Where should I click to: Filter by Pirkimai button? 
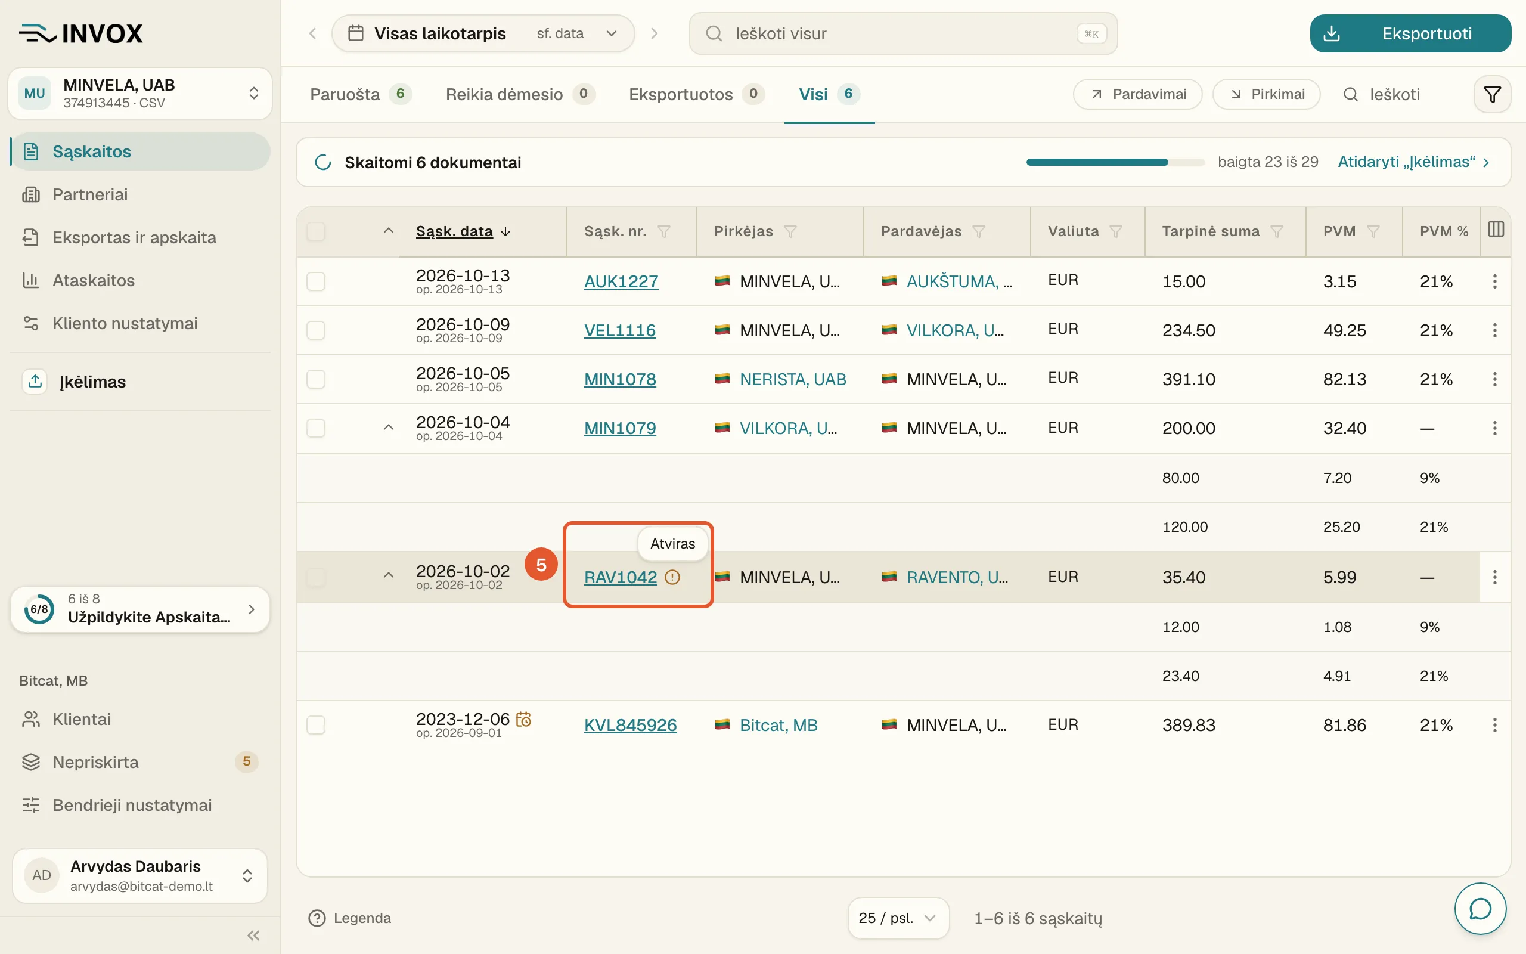click(x=1266, y=95)
